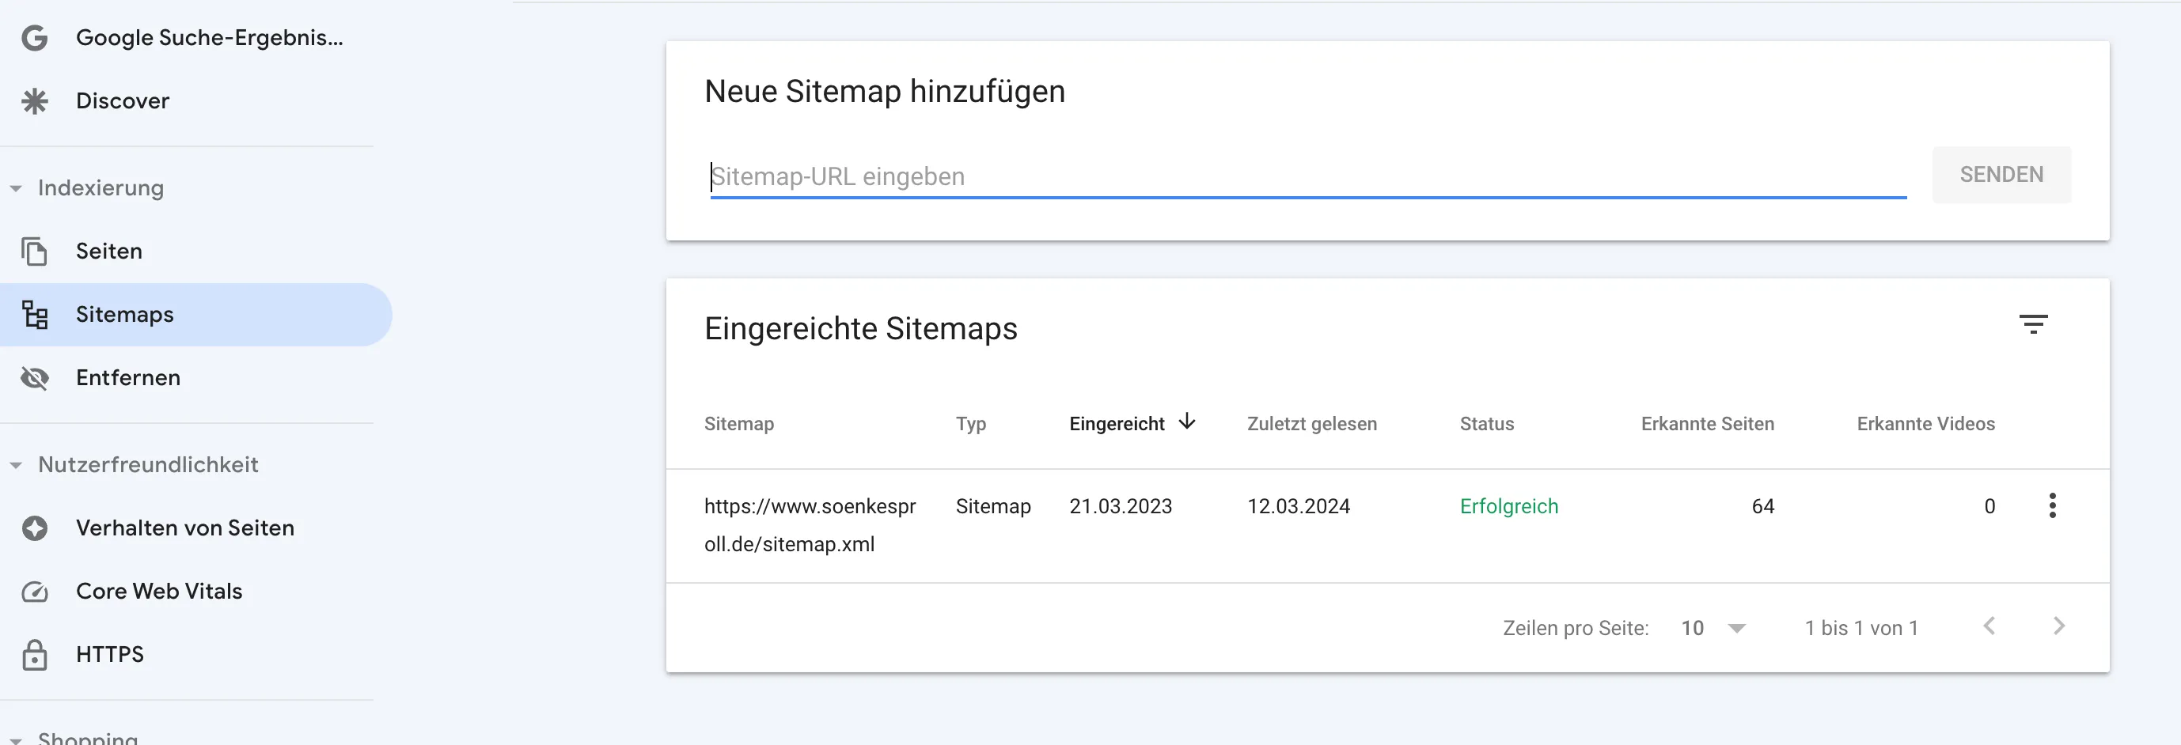
Task: Open the sitemap row three-dot menu
Action: [2052, 505]
